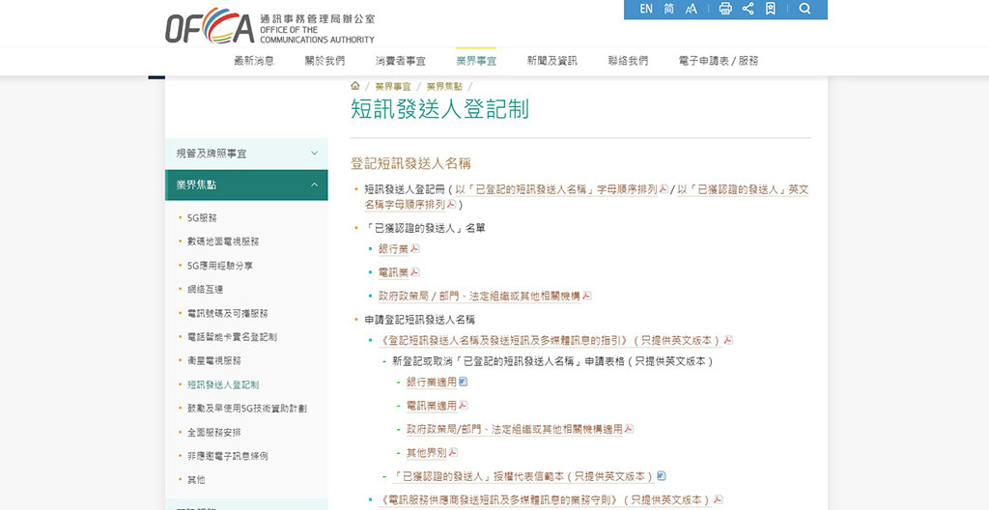989x510 pixels.
Task: Switch to Simplified Chinese 简
Action: point(669,9)
